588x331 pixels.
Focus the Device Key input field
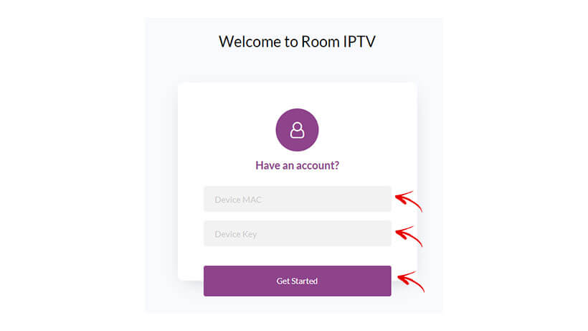tap(298, 233)
